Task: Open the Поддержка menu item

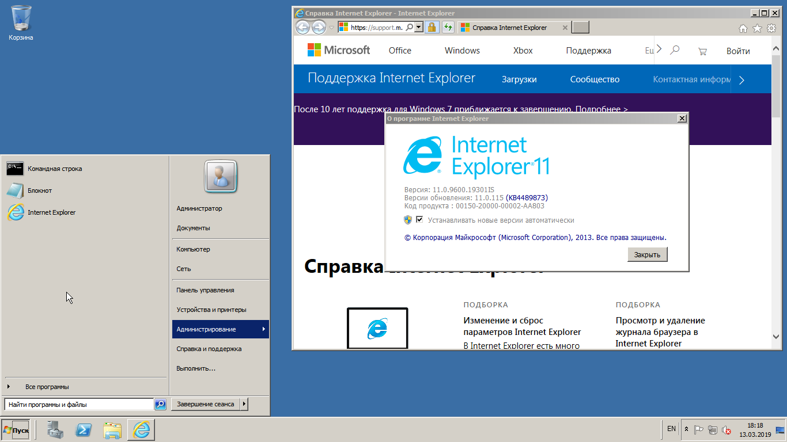Action: (588, 51)
